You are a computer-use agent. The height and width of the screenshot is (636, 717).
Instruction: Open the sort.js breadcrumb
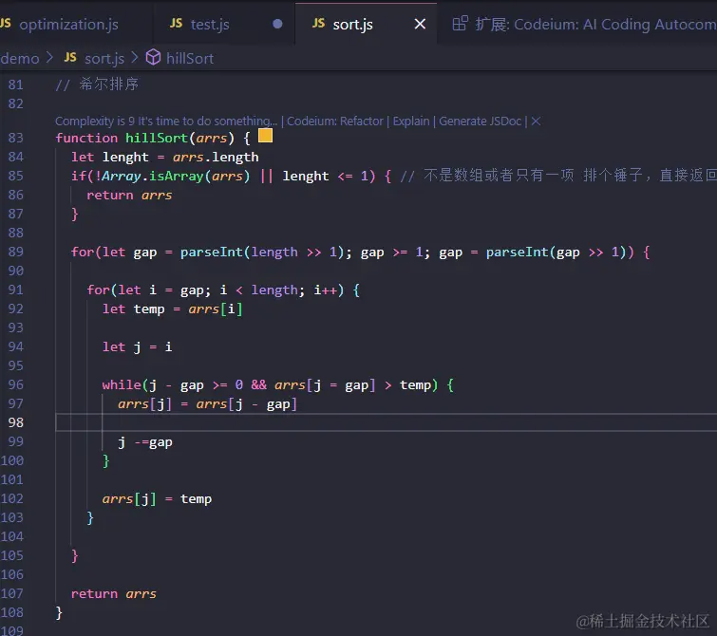click(x=104, y=59)
